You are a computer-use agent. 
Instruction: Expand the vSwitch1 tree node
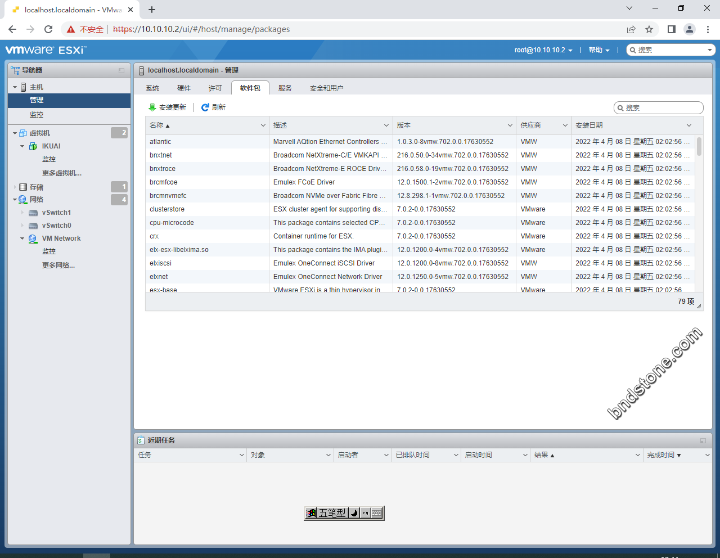pyautogui.click(x=22, y=213)
